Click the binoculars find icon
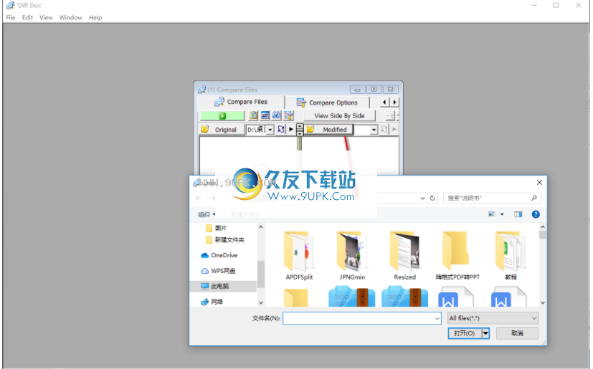The height and width of the screenshot is (369, 593). pyautogui.click(x=277, y=115)
